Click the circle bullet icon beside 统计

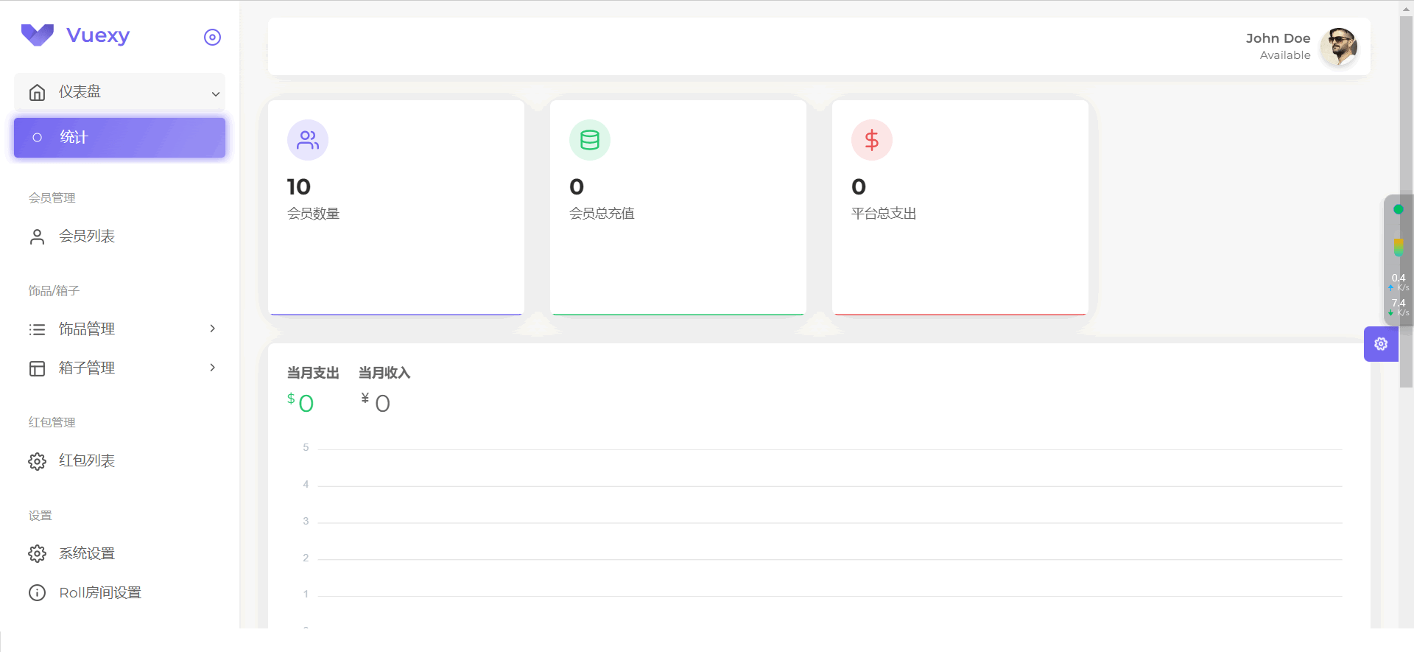click(x=37, y=137)
